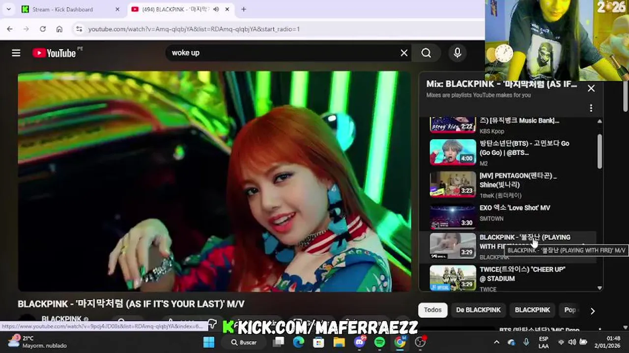Open 'TWICE CHEER UP @ STADIUM' title
The image size is (629, 353).
tap(522, 274)
